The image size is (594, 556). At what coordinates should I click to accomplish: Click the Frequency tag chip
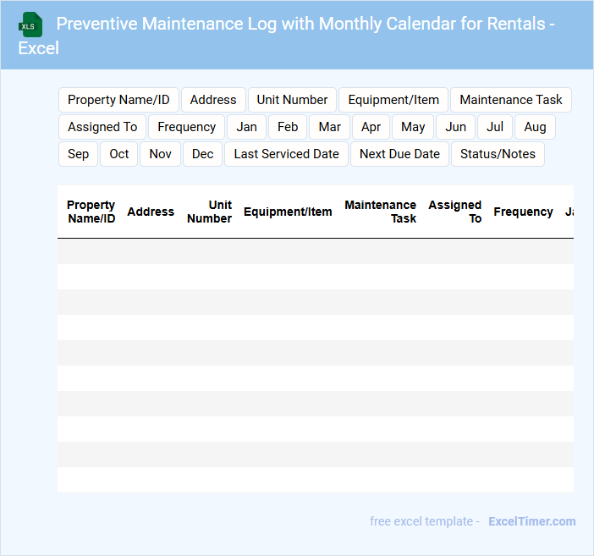point(186,127)
